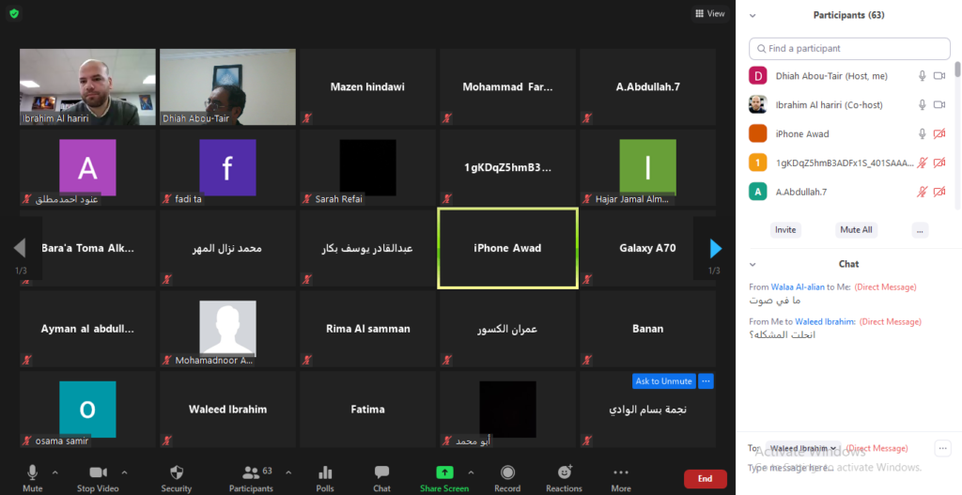962x495 pixels.
Task: Click the A.Abdullah.7 green avatar in list
Action: [758, 192]
